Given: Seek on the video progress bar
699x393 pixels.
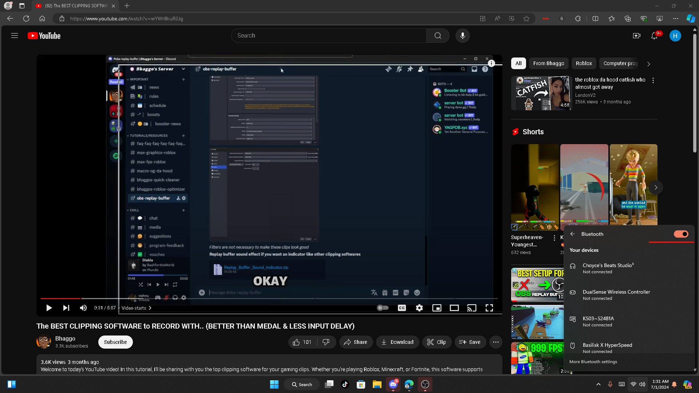Looking at the screenshot, I should click(269, 298).
